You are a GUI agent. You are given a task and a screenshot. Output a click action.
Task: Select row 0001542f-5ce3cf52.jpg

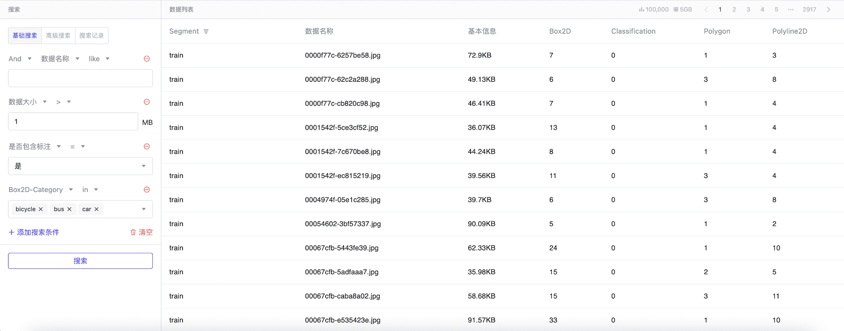click(502, 127)
